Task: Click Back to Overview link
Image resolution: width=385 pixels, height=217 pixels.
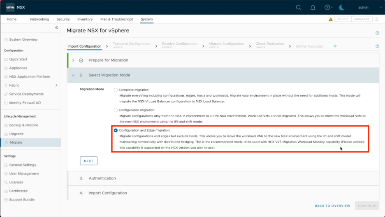Action: [332, 205]
